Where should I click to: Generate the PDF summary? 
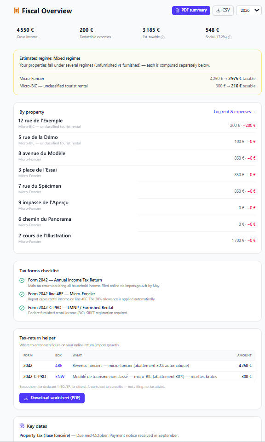191,11
